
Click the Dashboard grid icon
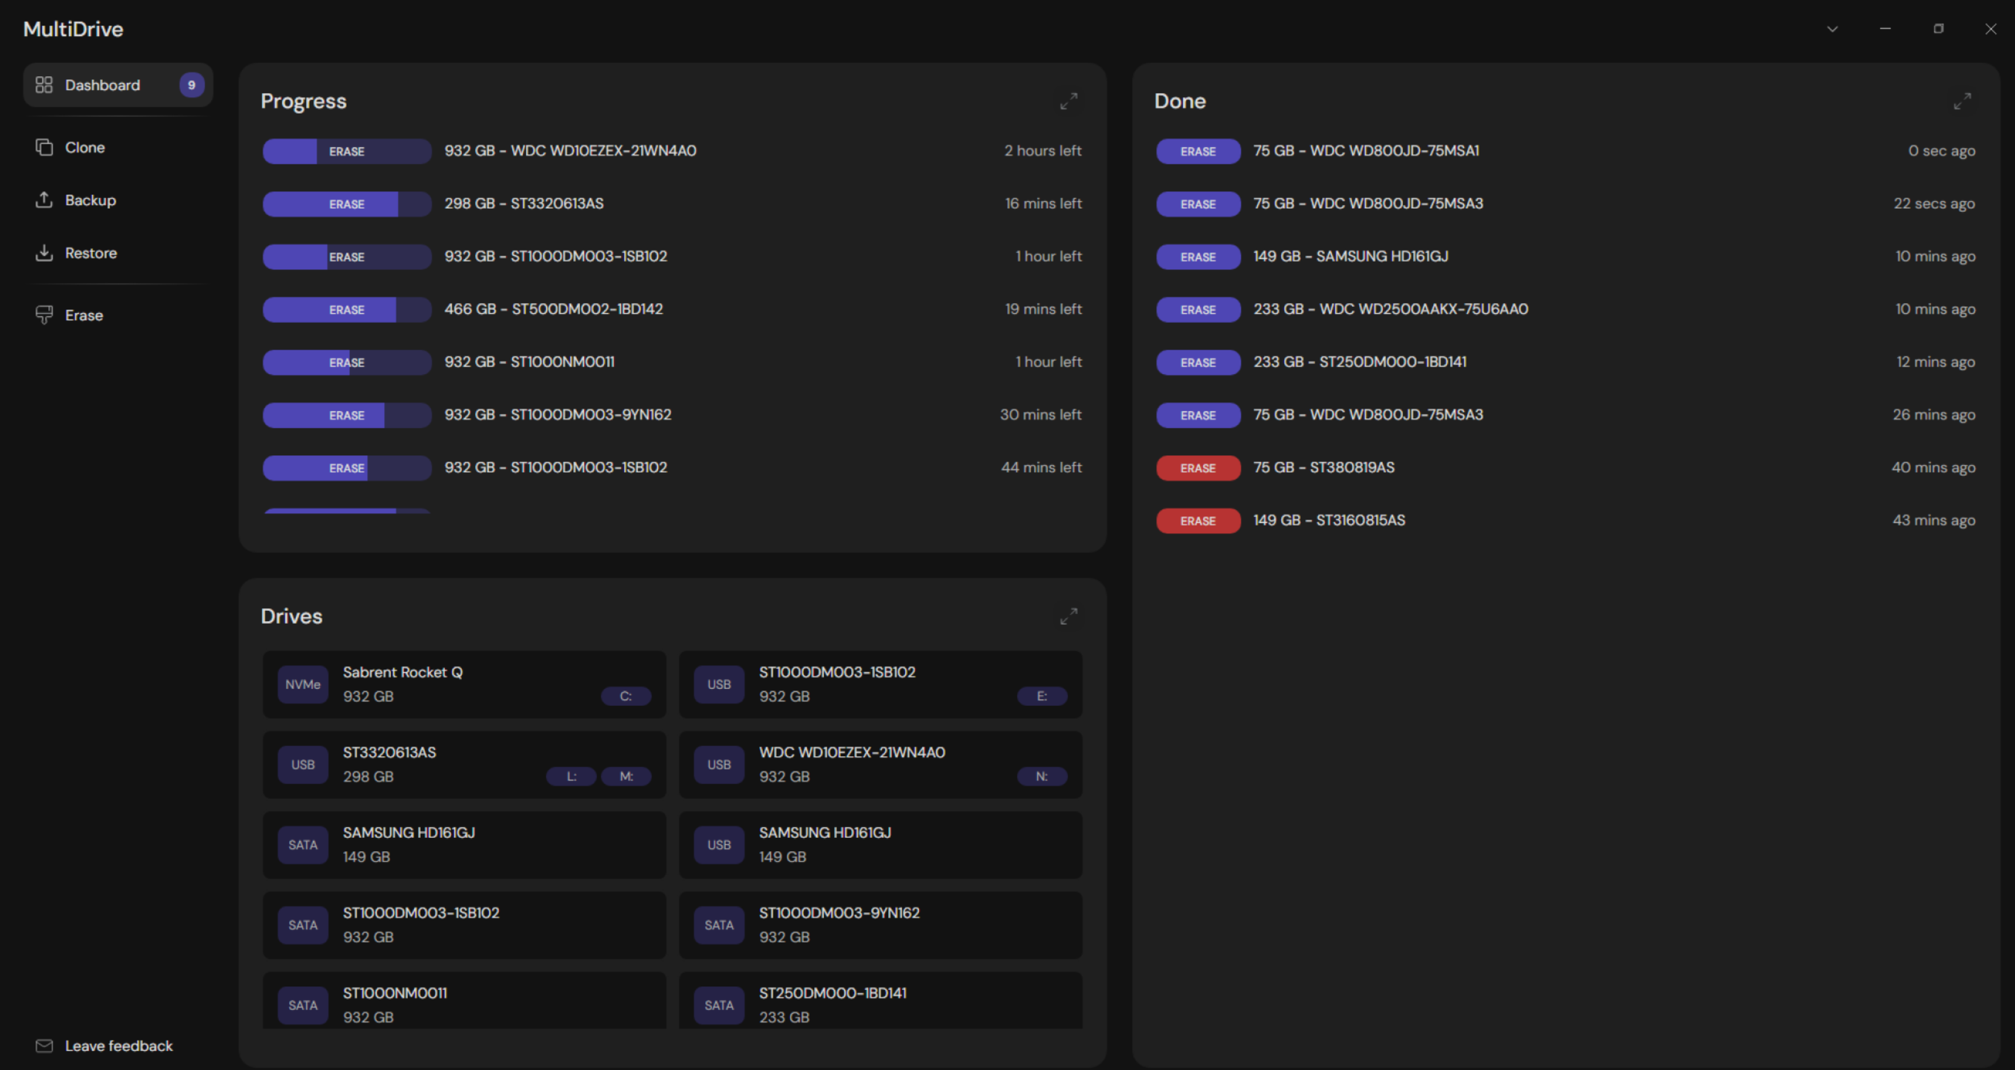tap(45, 84)
